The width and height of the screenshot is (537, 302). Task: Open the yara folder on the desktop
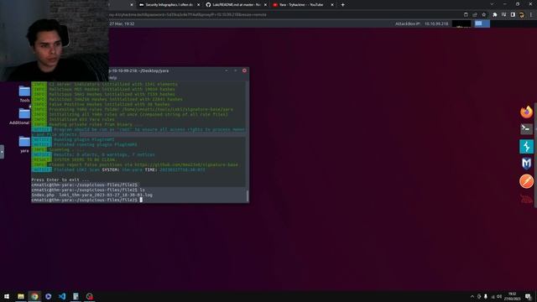click(x=24, y=144)
